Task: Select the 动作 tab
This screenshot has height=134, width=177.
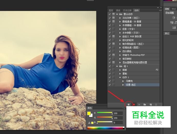Action: pos(137,10)
